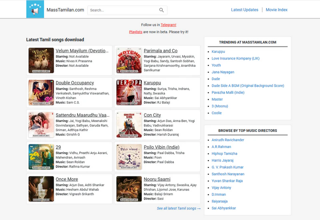
Task: Open 3 (Moonu) trending link
Action: 220,106
